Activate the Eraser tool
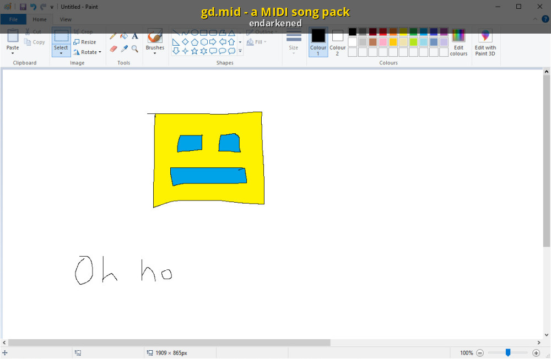Screen dimensions: 551x359 point(113,49)
